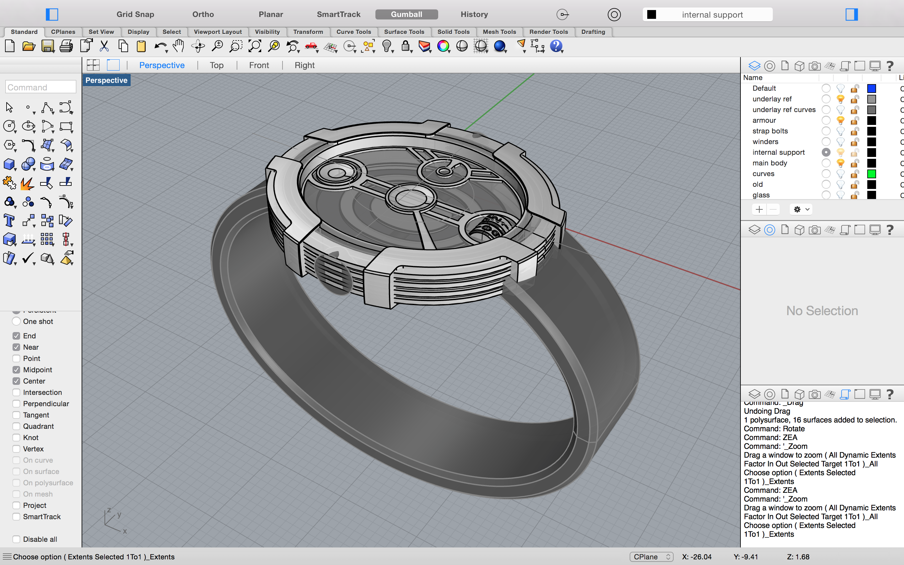Click the Command input field

coord(41,88)
